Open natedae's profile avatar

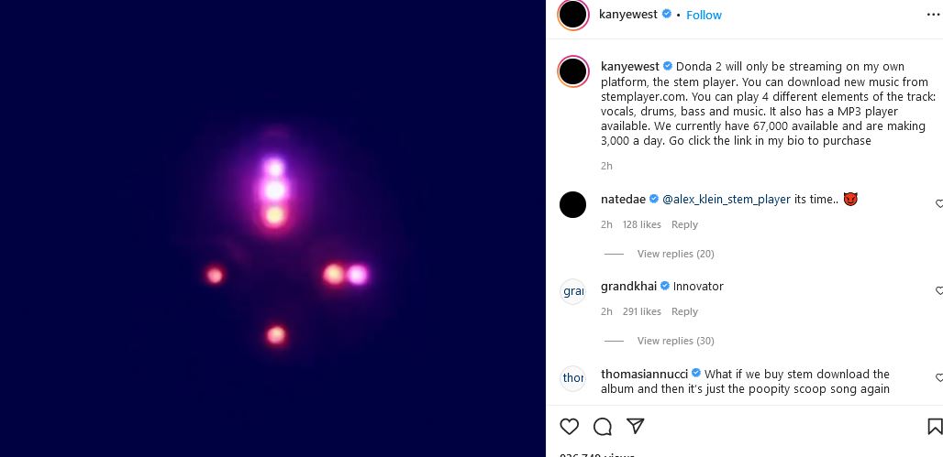(x=572, y=204)
